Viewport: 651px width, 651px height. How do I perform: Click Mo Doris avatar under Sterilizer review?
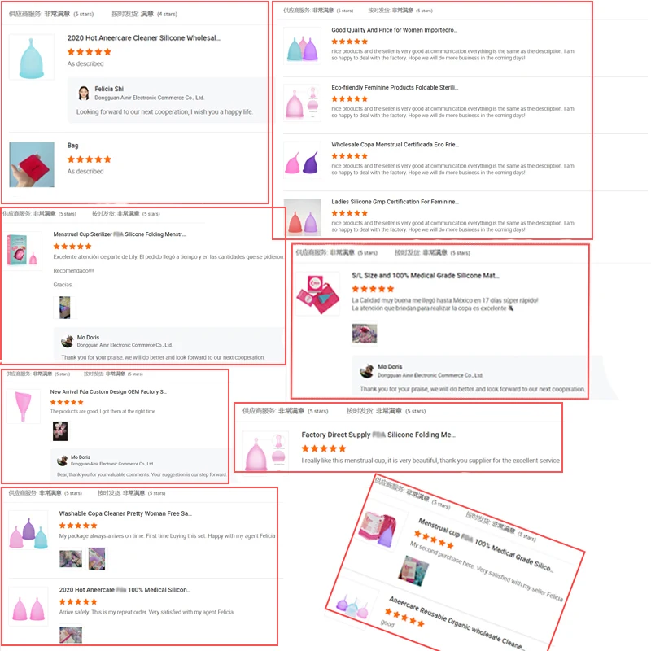(x=68, y=341)
